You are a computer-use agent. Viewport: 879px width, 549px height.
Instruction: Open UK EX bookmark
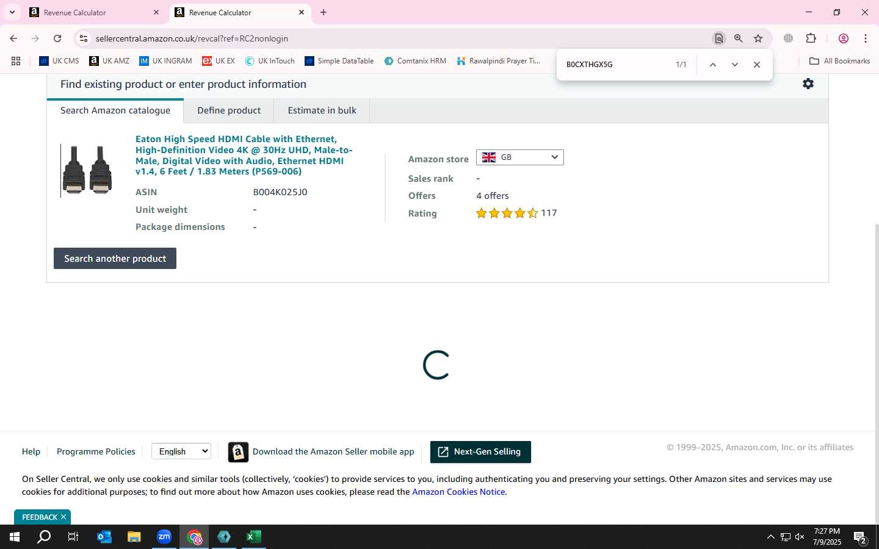[219, 61]
